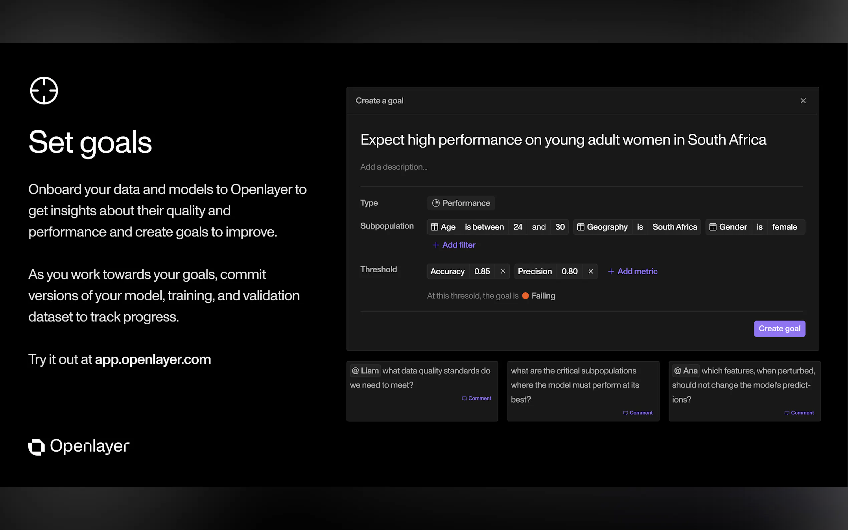Comment on the critical subpopulations card
The height and width of the screenshot is (530, 848).
click(638, 413)
